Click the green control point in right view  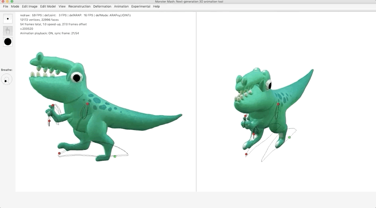(290, 137)
